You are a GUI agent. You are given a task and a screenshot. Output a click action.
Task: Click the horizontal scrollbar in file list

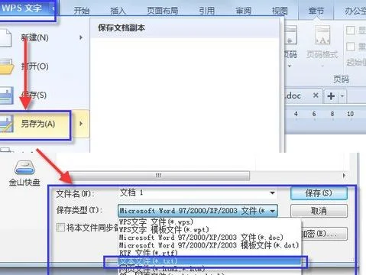click(x=158, y=176)
